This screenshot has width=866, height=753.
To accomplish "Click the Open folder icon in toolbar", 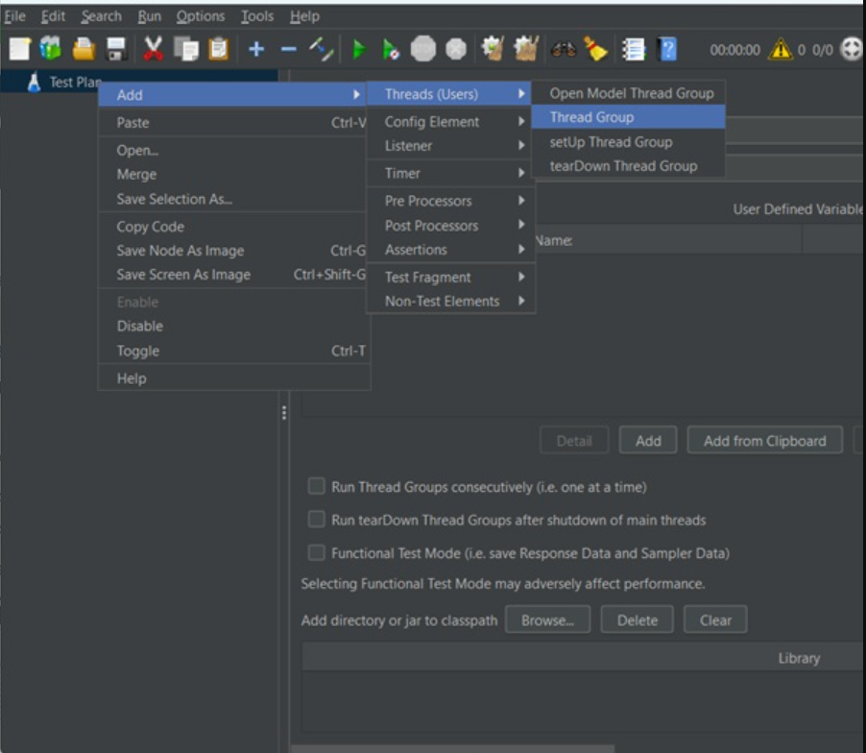I will coord(84,49).
